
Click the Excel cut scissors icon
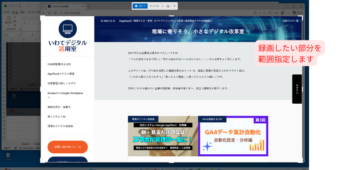pos(14,17)
